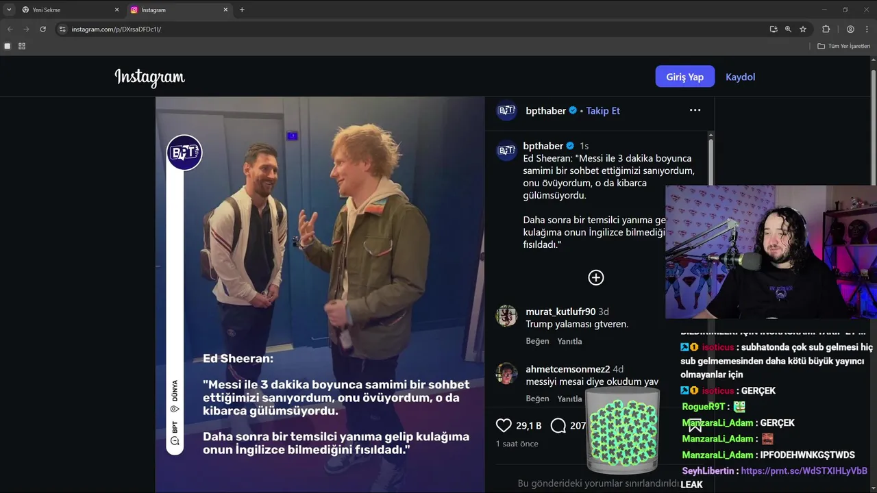Open murat_kutlufr90 profile picture
Viewport: 877px width, 493px height.
tap(506, 316)
